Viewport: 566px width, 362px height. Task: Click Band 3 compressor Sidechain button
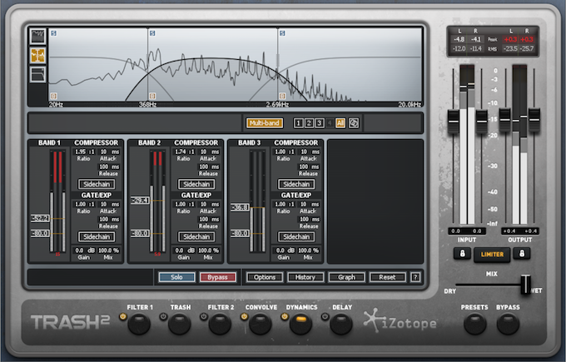tap(296, 184)
